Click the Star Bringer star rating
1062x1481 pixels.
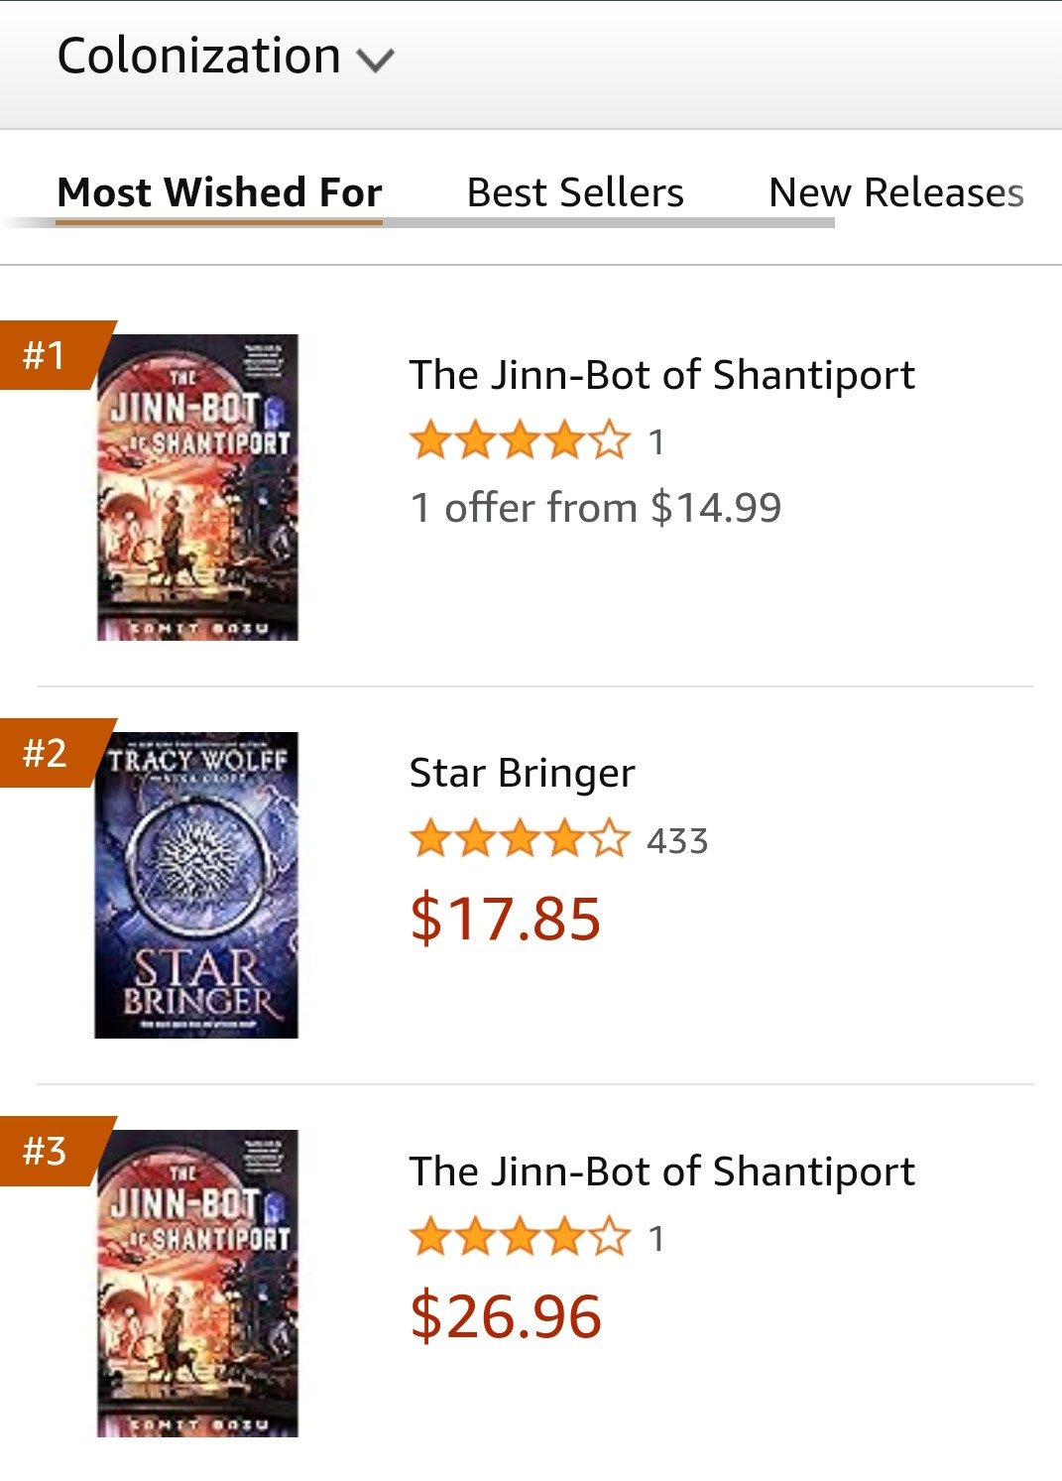[520, 839]
